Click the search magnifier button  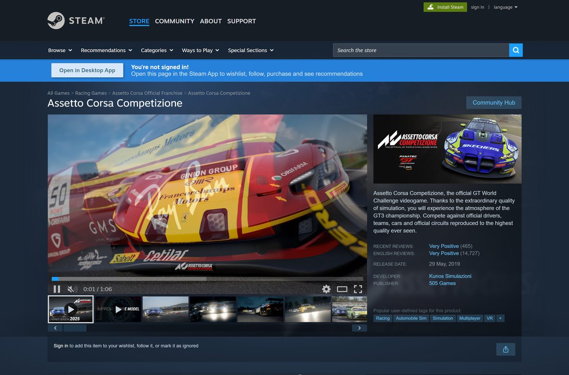click(x=516, y=50)
